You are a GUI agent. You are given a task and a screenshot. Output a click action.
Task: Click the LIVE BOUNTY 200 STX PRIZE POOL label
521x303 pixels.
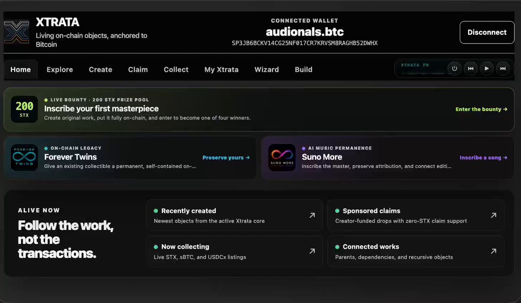[99, 100]
